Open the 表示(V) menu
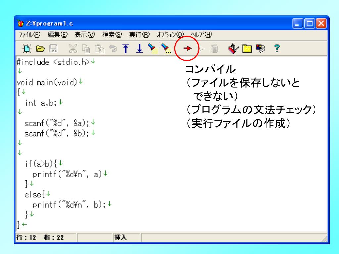 click(85, 34)
